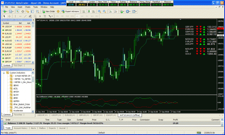Pick the Vertical Line drawing tool
The image size is (225, 135).
(15, 16)
